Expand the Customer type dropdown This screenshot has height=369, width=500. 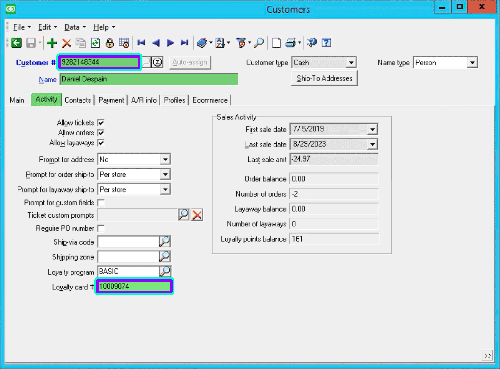click(x=351, y=63)
